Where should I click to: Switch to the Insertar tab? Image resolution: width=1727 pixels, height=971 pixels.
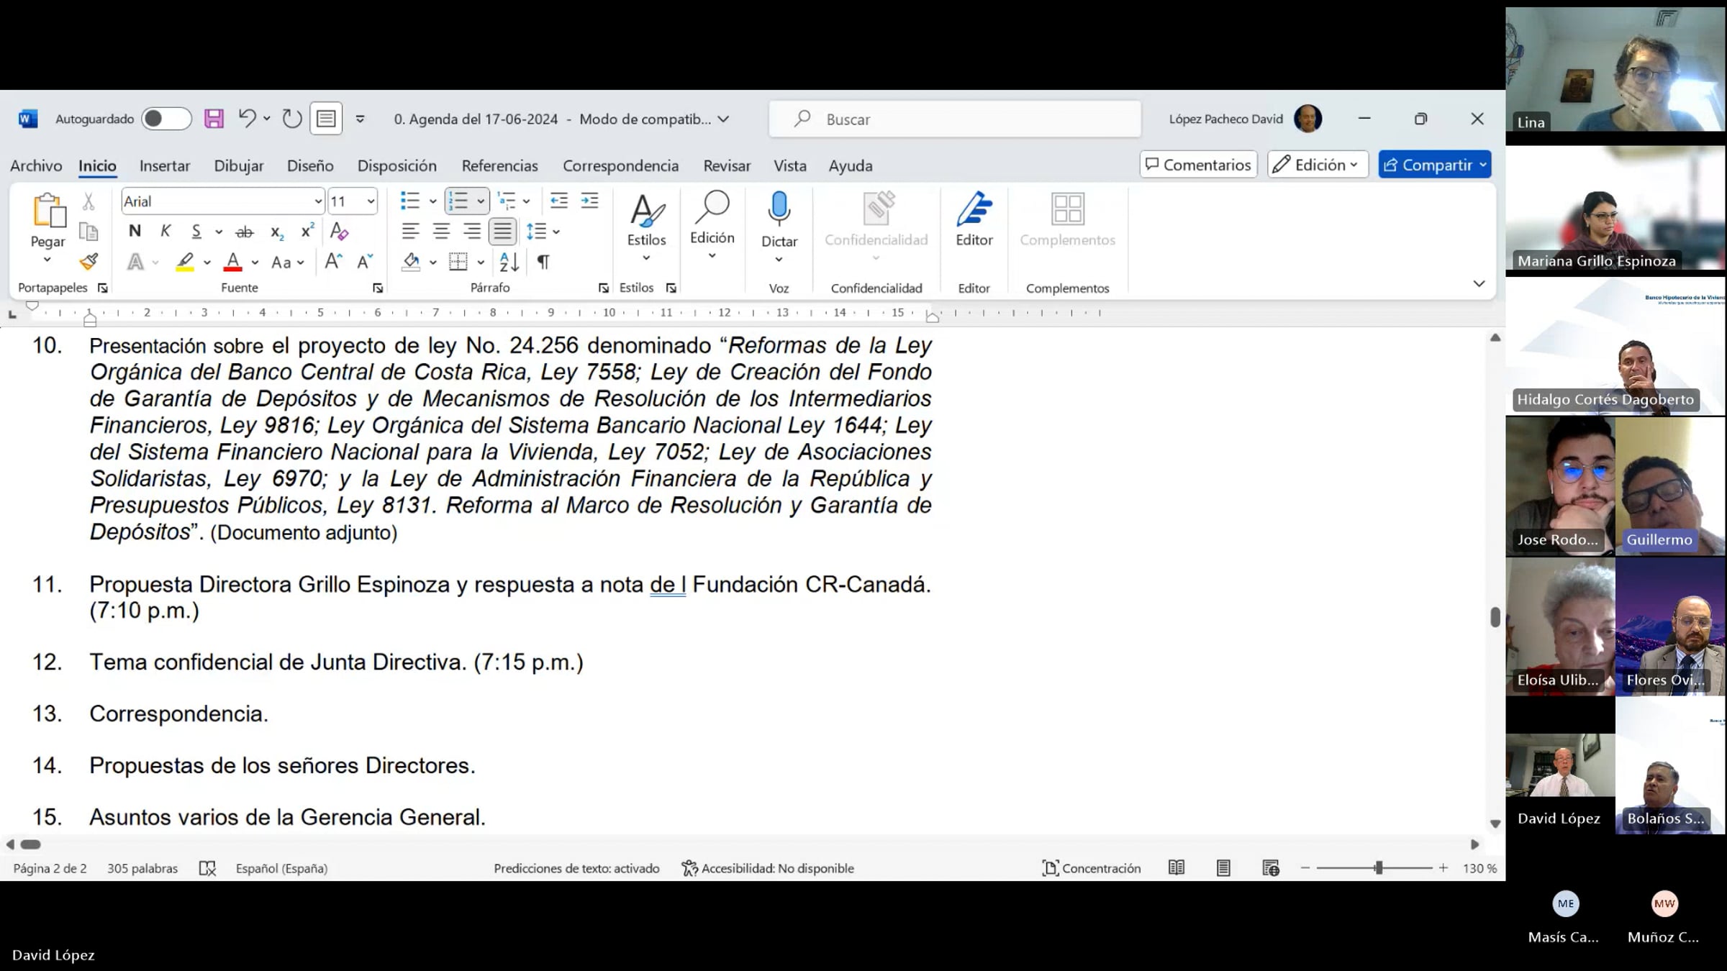tap(165, 165)
